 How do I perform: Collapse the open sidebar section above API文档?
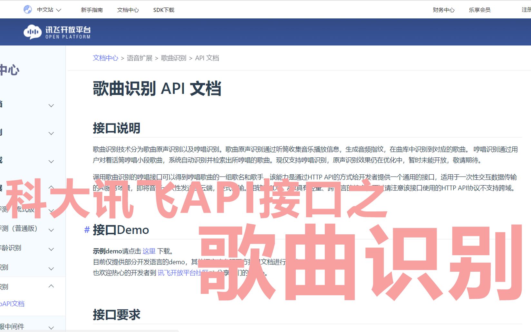[51, 286]
